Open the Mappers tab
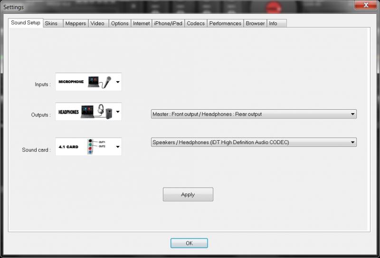Image resolution: width=380 pixels, height=258 pixels. click(x=76, y=24)
